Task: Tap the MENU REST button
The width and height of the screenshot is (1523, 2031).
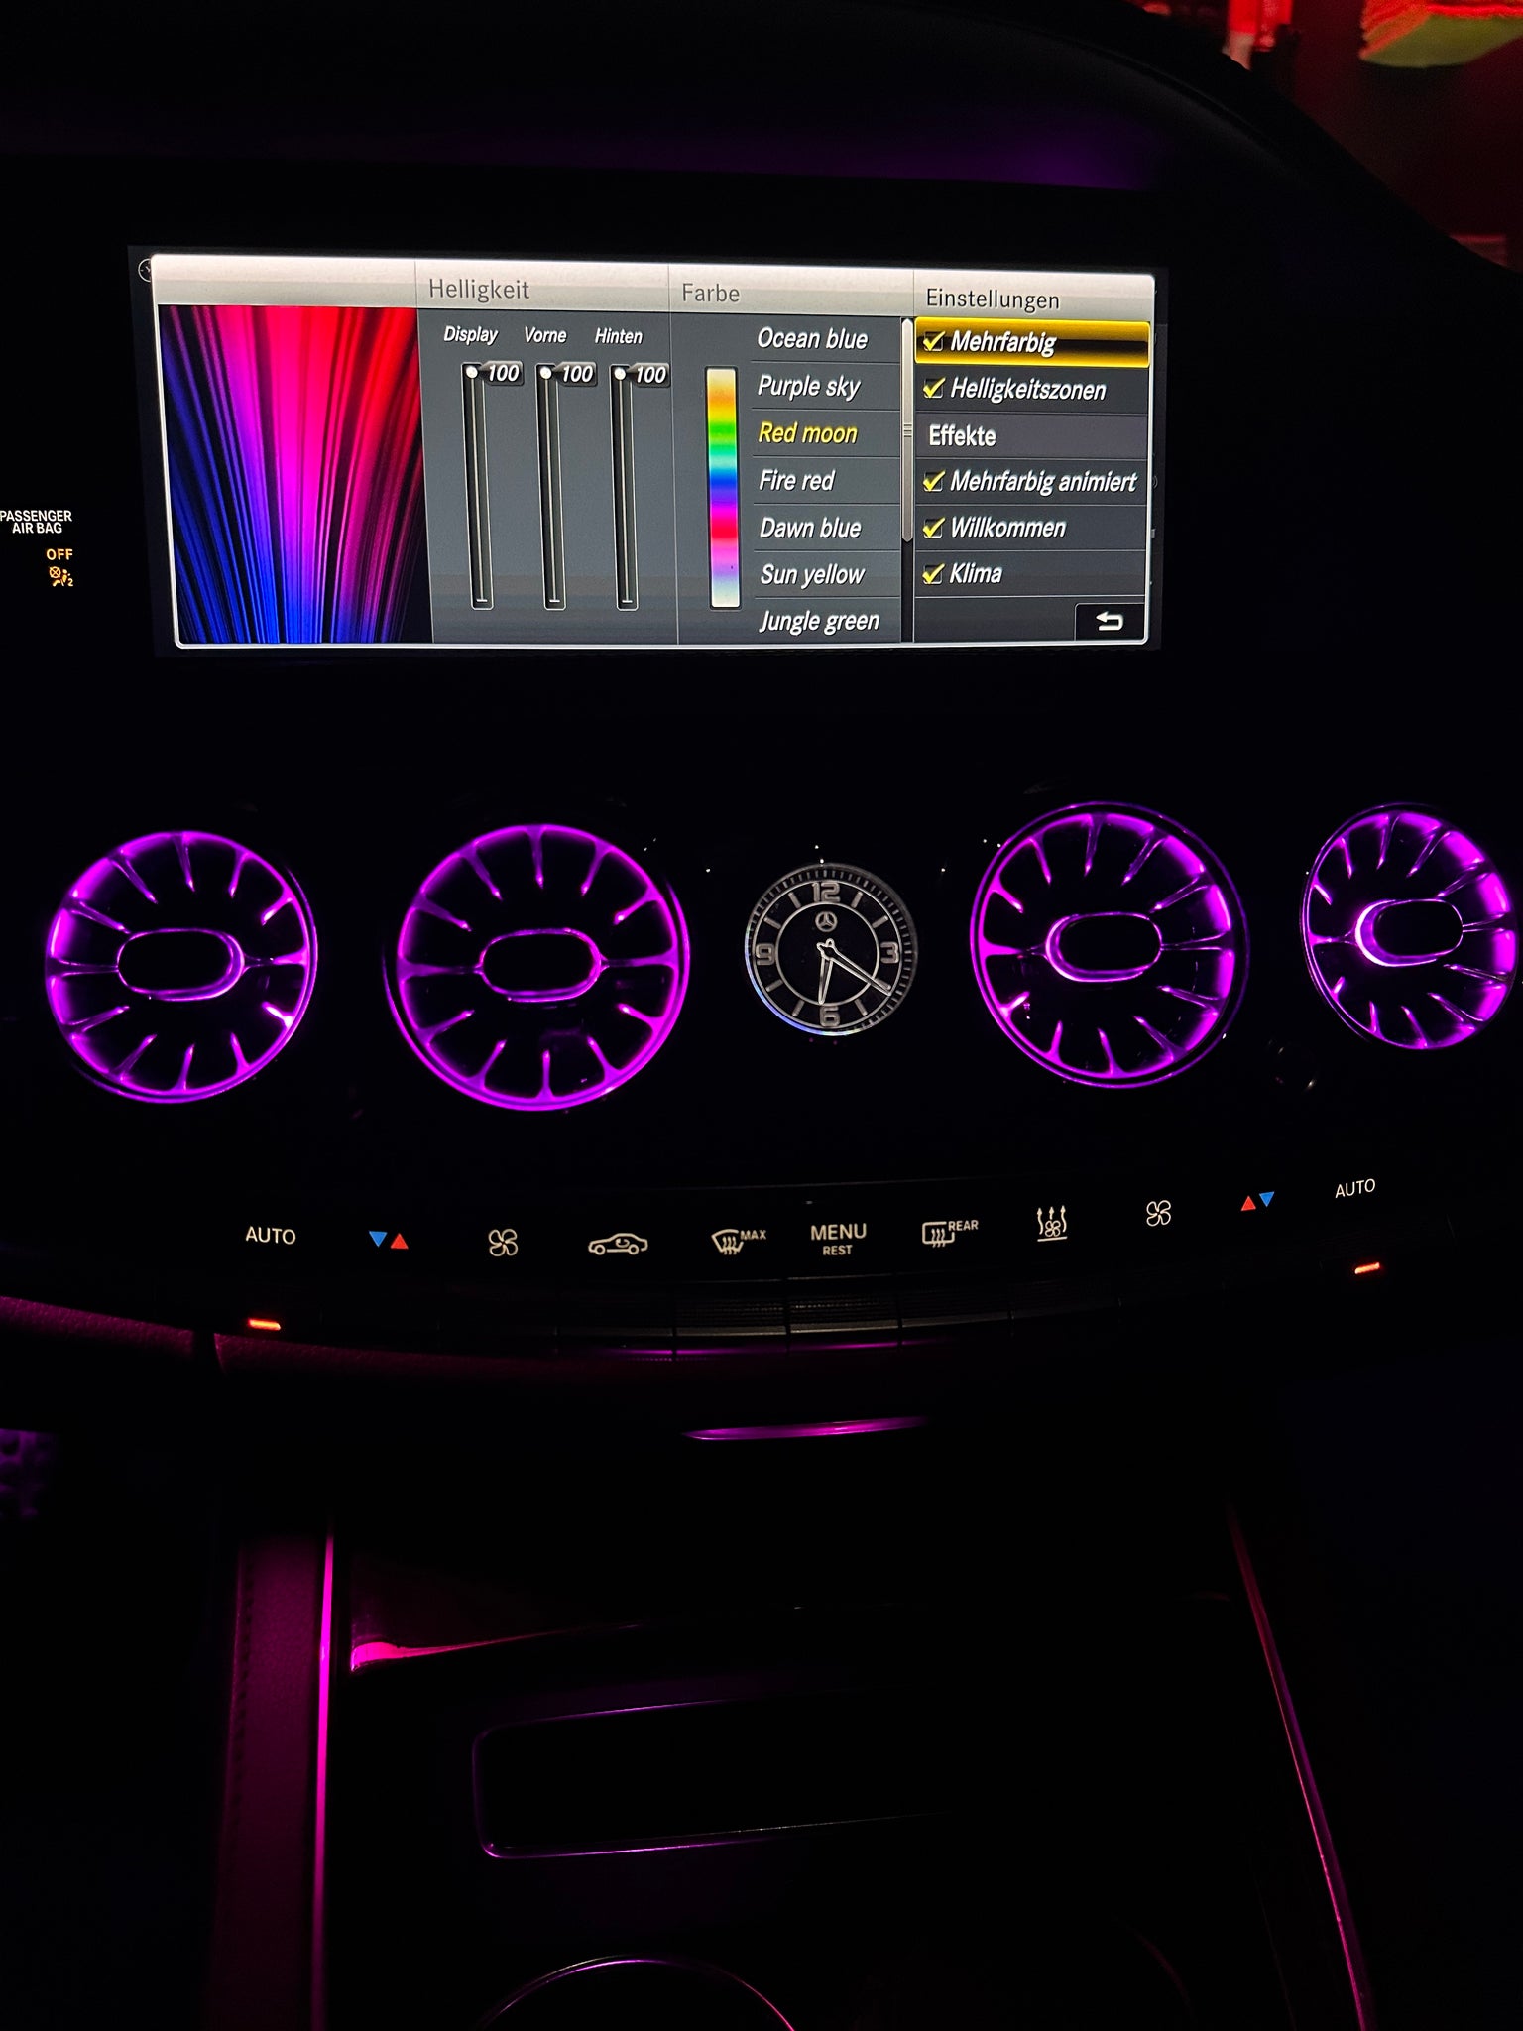Action: point(838,1238)
